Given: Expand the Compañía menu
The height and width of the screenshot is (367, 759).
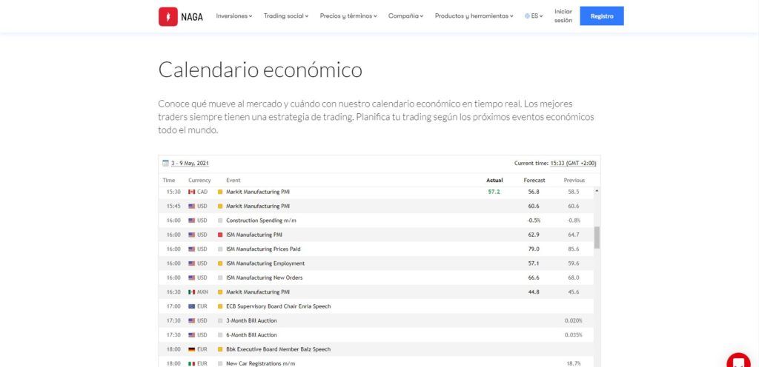Looking at the screenshot, I should pos(405,16).
